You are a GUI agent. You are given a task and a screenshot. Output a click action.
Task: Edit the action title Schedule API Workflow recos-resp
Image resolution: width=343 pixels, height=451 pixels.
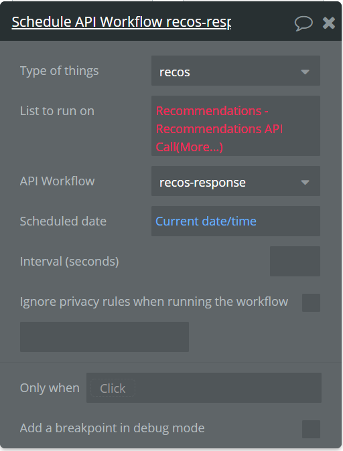(121, 22)
